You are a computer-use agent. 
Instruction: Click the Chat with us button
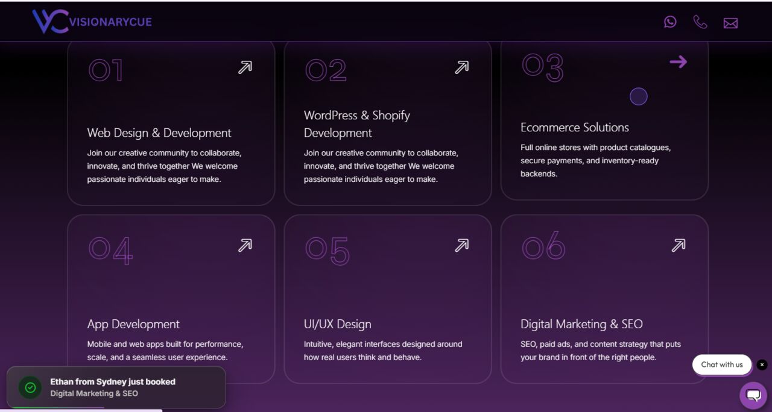click(722, 364)
